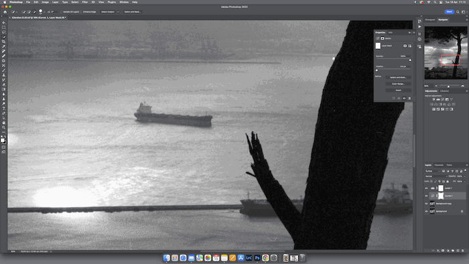Select the Crop tool
469x264 pixels.
pyautogui.click(x=3, y=42)
